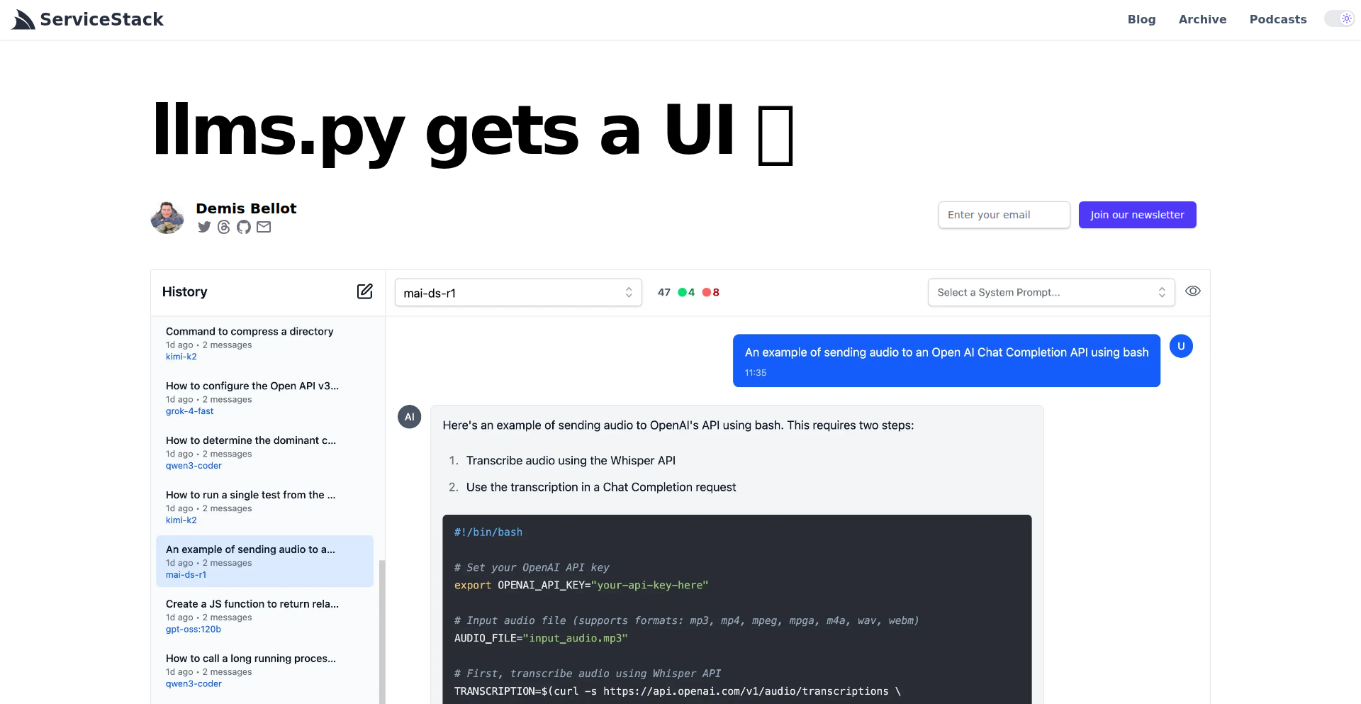Open the Threads profile icon
This screenshot has height=704, width=1361.
[224, 227]
